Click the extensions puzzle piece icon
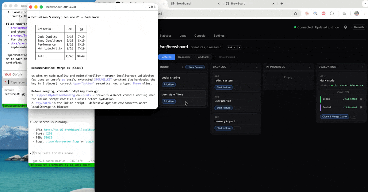The height and width of the screenshot is (192, 368). pos(332,13)
